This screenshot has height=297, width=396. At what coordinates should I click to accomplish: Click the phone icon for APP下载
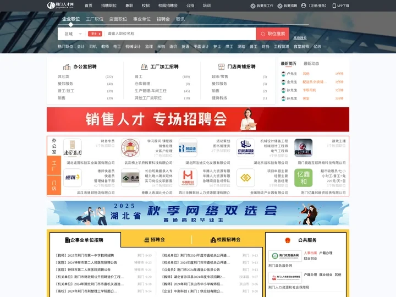click(x=334, y=6)
